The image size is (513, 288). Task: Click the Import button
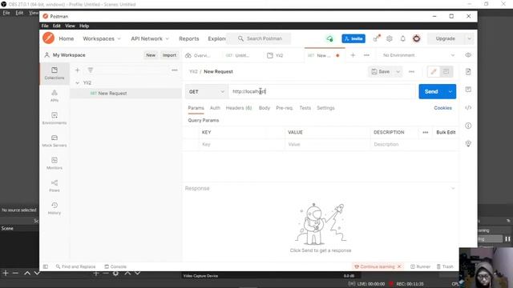click(169, 55)
